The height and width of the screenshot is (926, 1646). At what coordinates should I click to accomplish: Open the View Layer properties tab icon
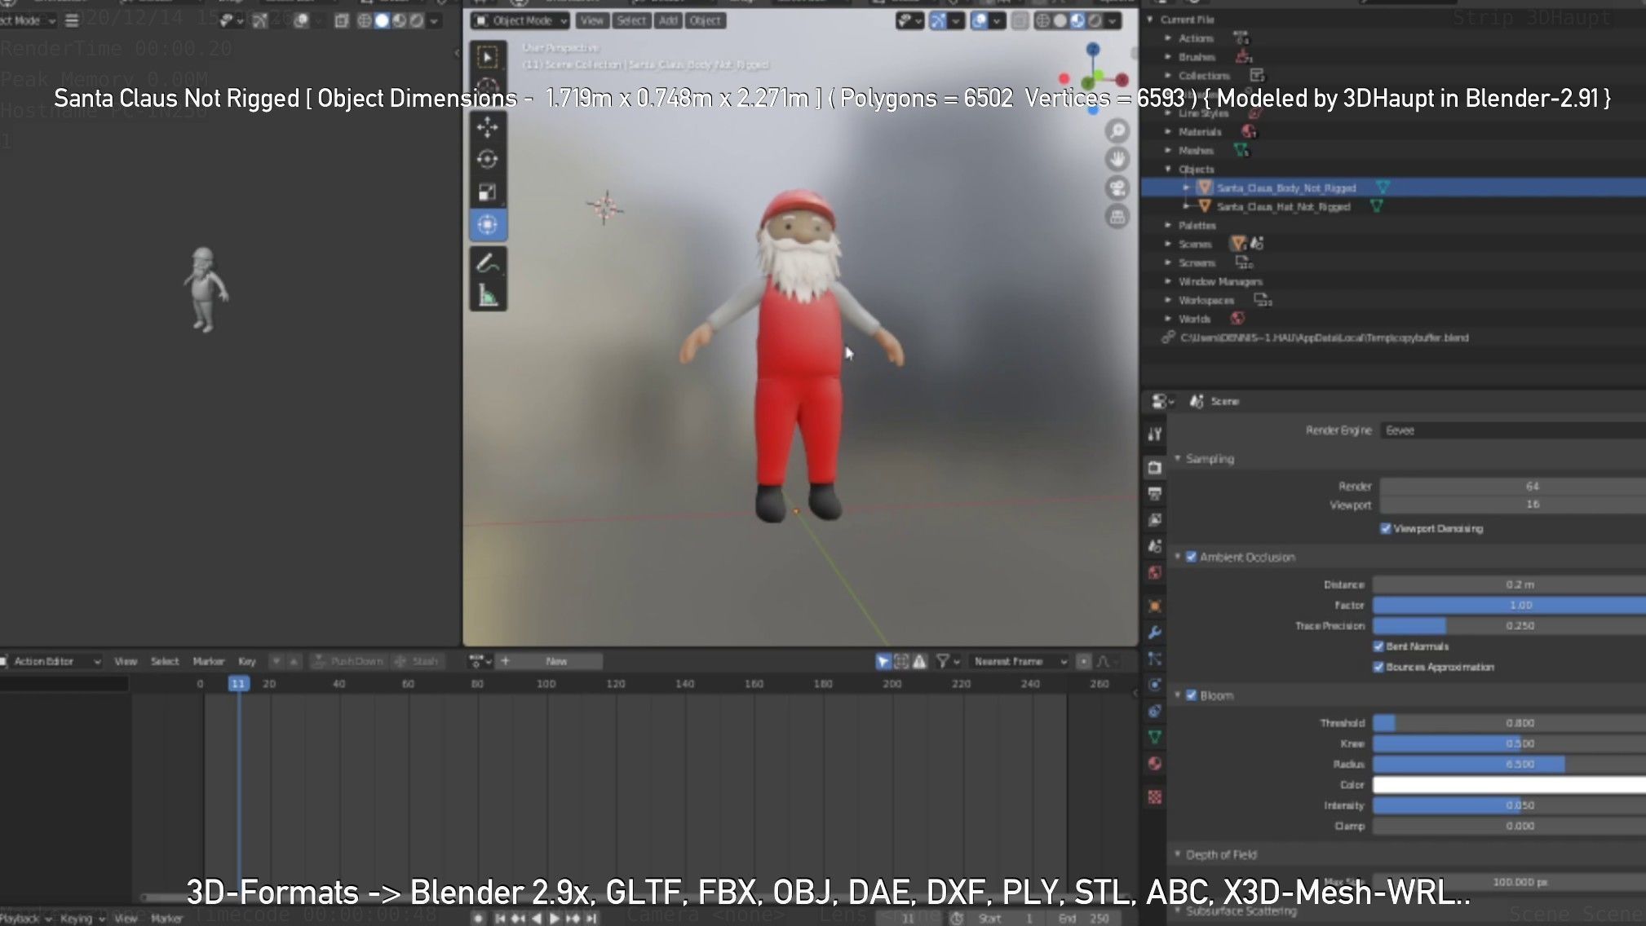(x=1155, y=520)
